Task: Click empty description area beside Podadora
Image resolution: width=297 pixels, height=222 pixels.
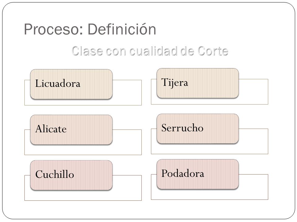Action: click(253, 187)
